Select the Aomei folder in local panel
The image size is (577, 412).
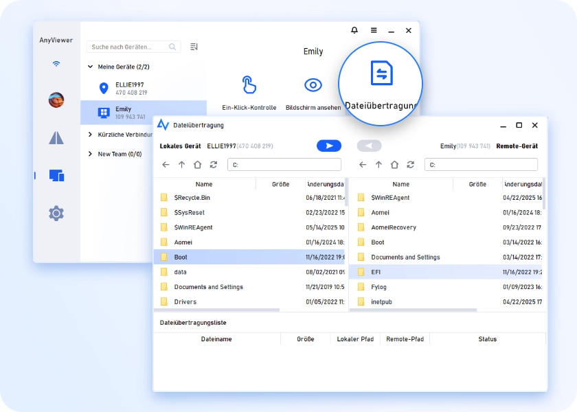point(183,242)
